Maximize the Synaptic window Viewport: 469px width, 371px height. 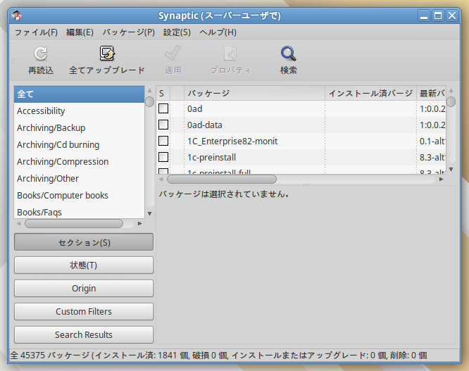pos(438,15)
